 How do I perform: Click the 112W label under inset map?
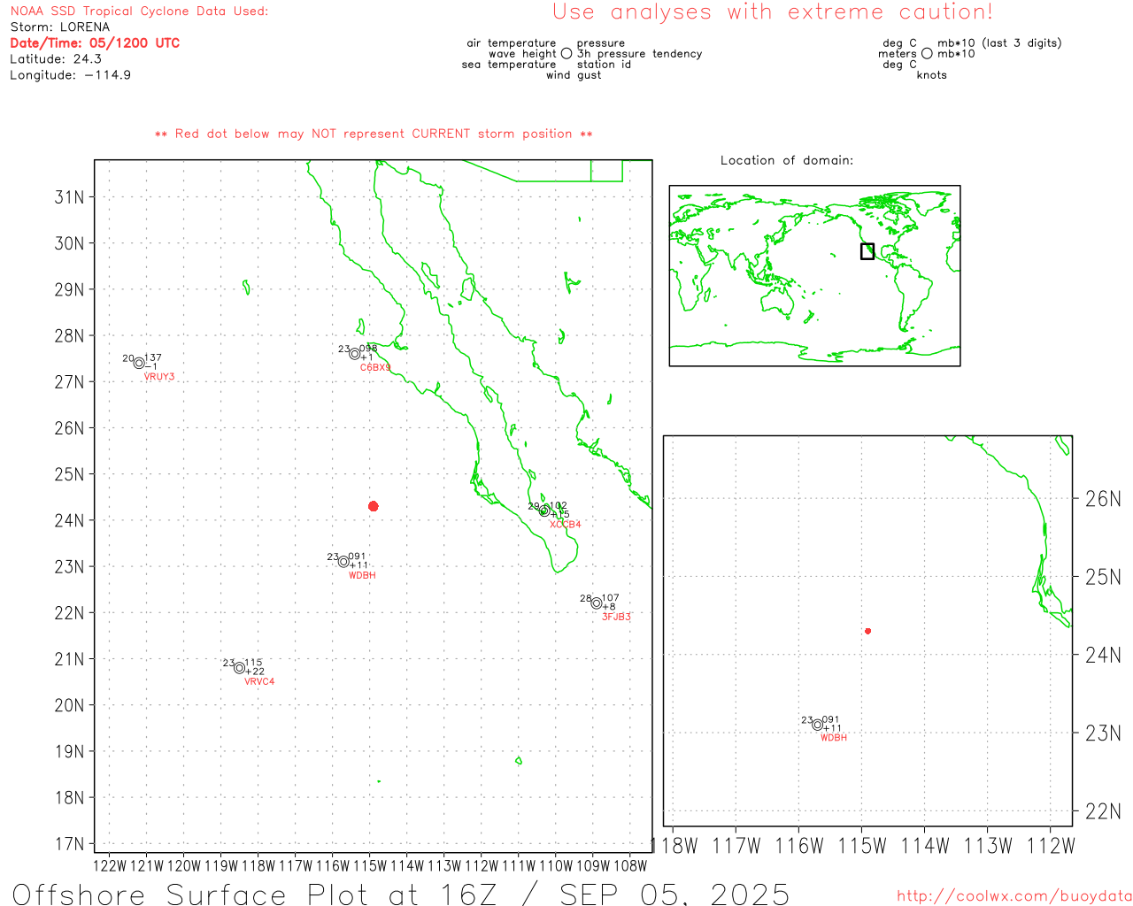(1051, 846)
